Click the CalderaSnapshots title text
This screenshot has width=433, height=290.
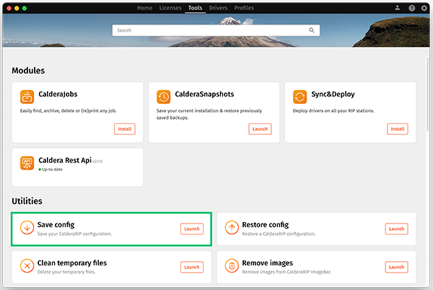[204, 94]
